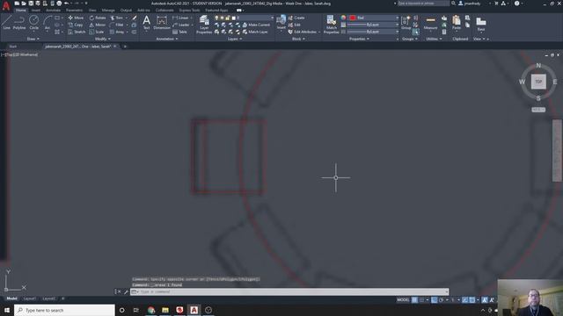Open the Manage ribbon tab
The image size is (563, 316).
[x=108, y=10]
